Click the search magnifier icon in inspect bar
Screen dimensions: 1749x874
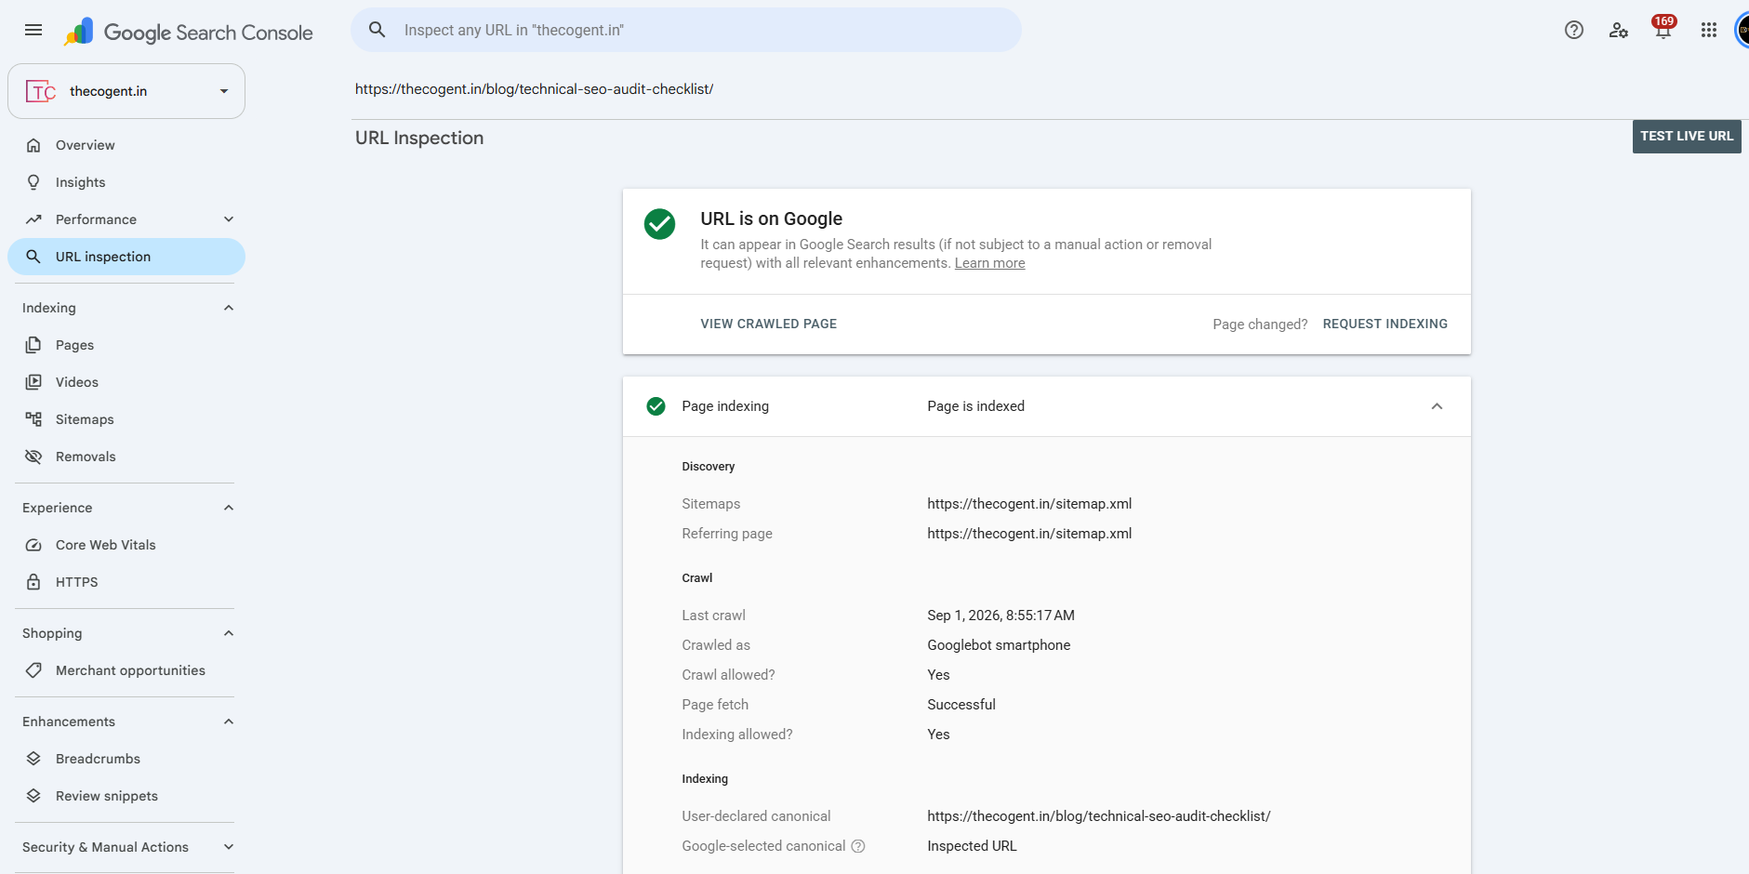[378, 30]
